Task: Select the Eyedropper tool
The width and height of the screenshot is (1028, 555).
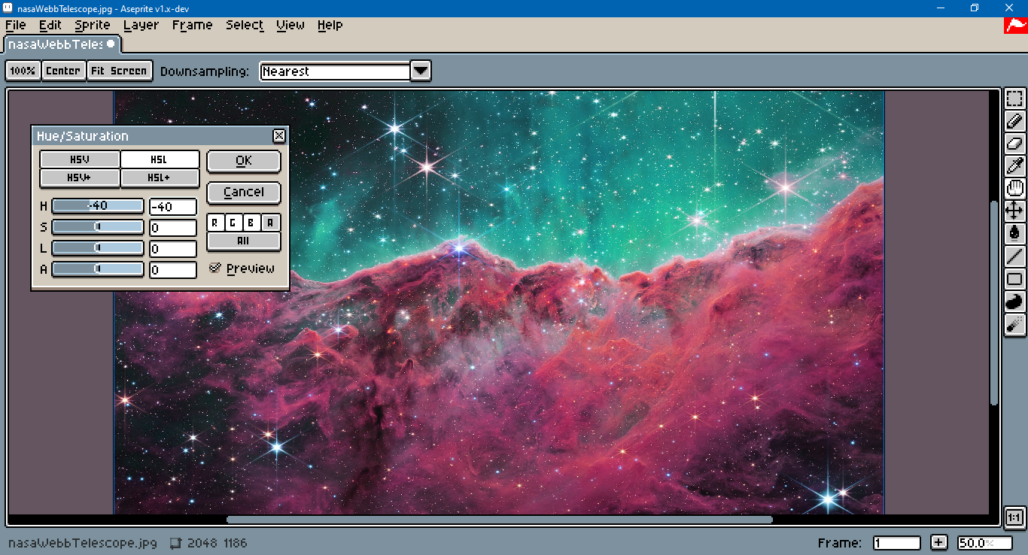Action: (x=1014, y=165)
